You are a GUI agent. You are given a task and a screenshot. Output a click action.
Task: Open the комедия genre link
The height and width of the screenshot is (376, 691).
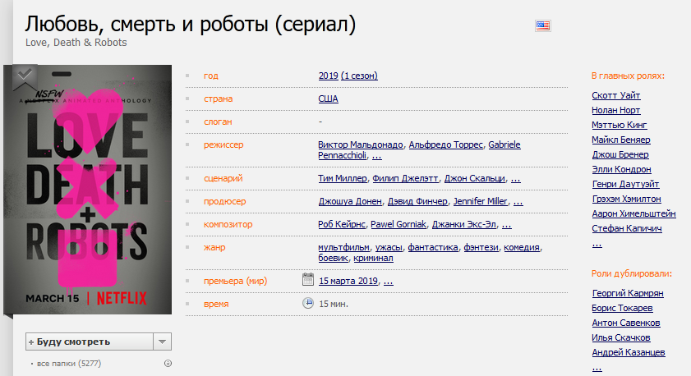coord(522,247)
